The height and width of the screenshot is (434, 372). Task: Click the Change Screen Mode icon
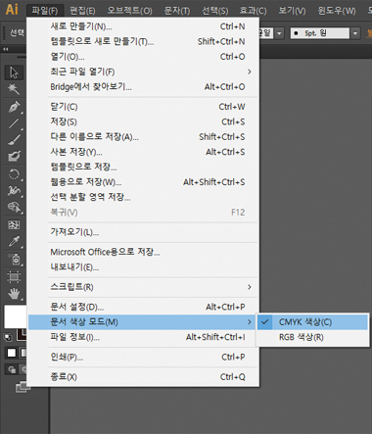22,388
